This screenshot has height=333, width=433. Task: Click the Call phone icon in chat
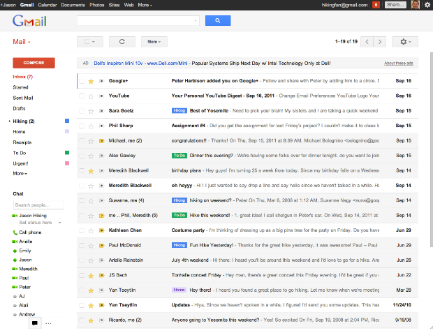15,232
